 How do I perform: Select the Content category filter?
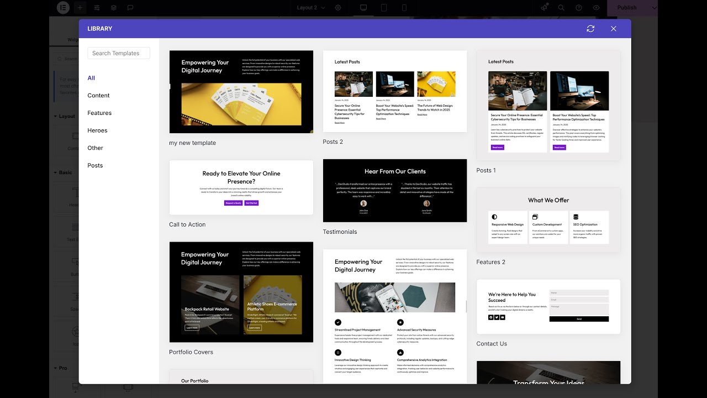98,96
